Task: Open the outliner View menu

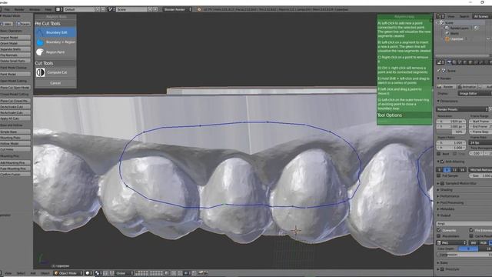Action: click(451, 16)
